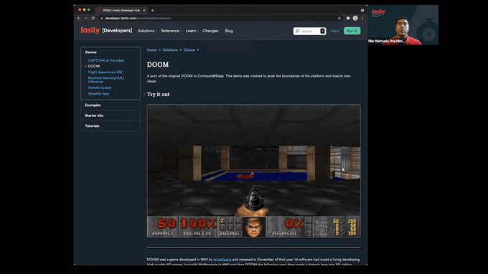Click the Home breadcrumb

pyautogui.click(x=151, y=49)
